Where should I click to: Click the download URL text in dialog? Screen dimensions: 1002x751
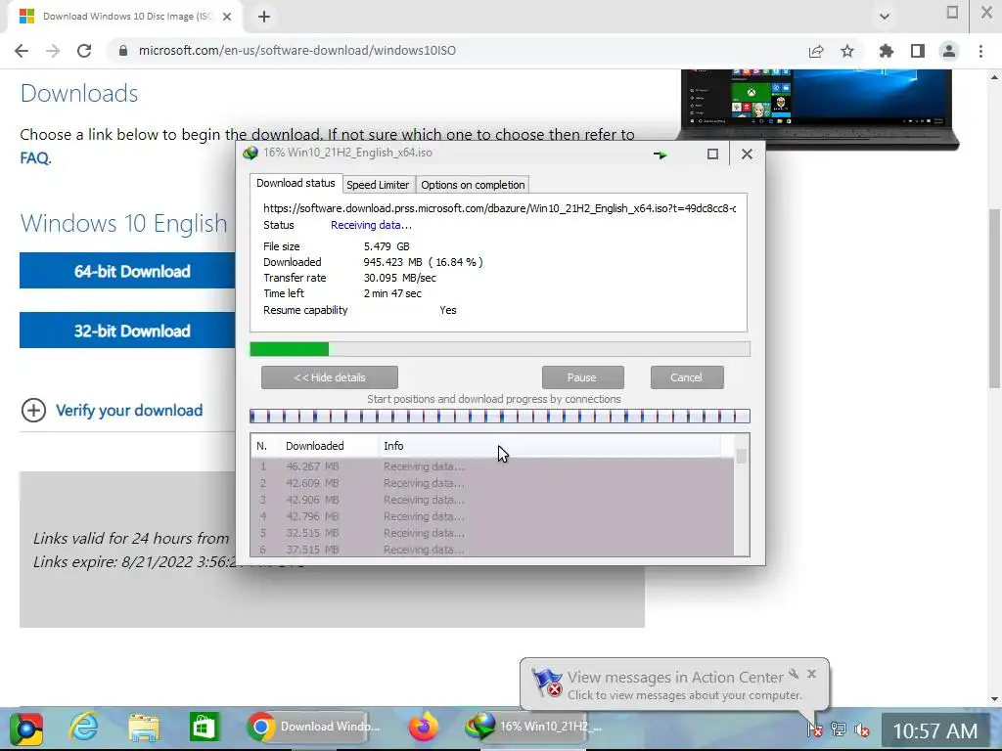tap(500, 208)
